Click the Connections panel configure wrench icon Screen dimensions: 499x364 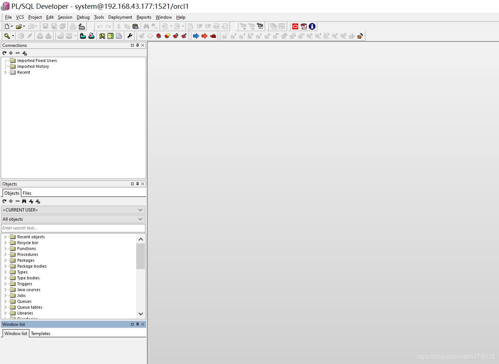(x=25, y=53)
